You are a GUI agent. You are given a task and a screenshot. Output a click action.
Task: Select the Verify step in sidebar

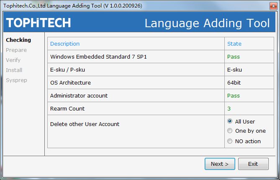(x=13, y=60)
